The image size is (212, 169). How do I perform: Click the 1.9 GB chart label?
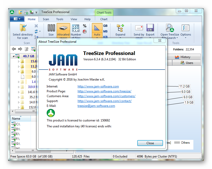[x=189, y=103]
